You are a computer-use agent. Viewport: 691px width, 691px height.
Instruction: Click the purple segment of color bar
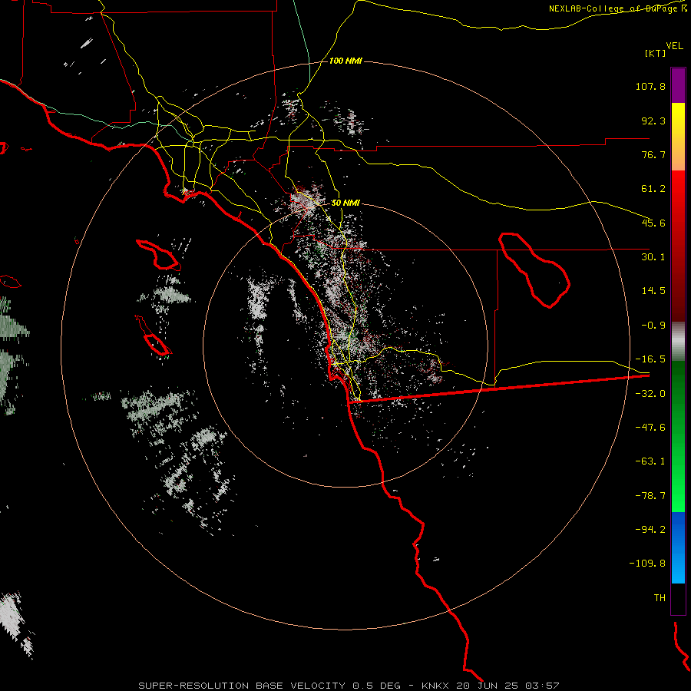pyautogui.click(x=678, y=85)
